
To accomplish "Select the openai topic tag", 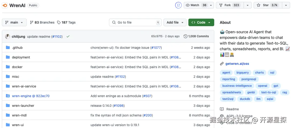I will 263,86.
